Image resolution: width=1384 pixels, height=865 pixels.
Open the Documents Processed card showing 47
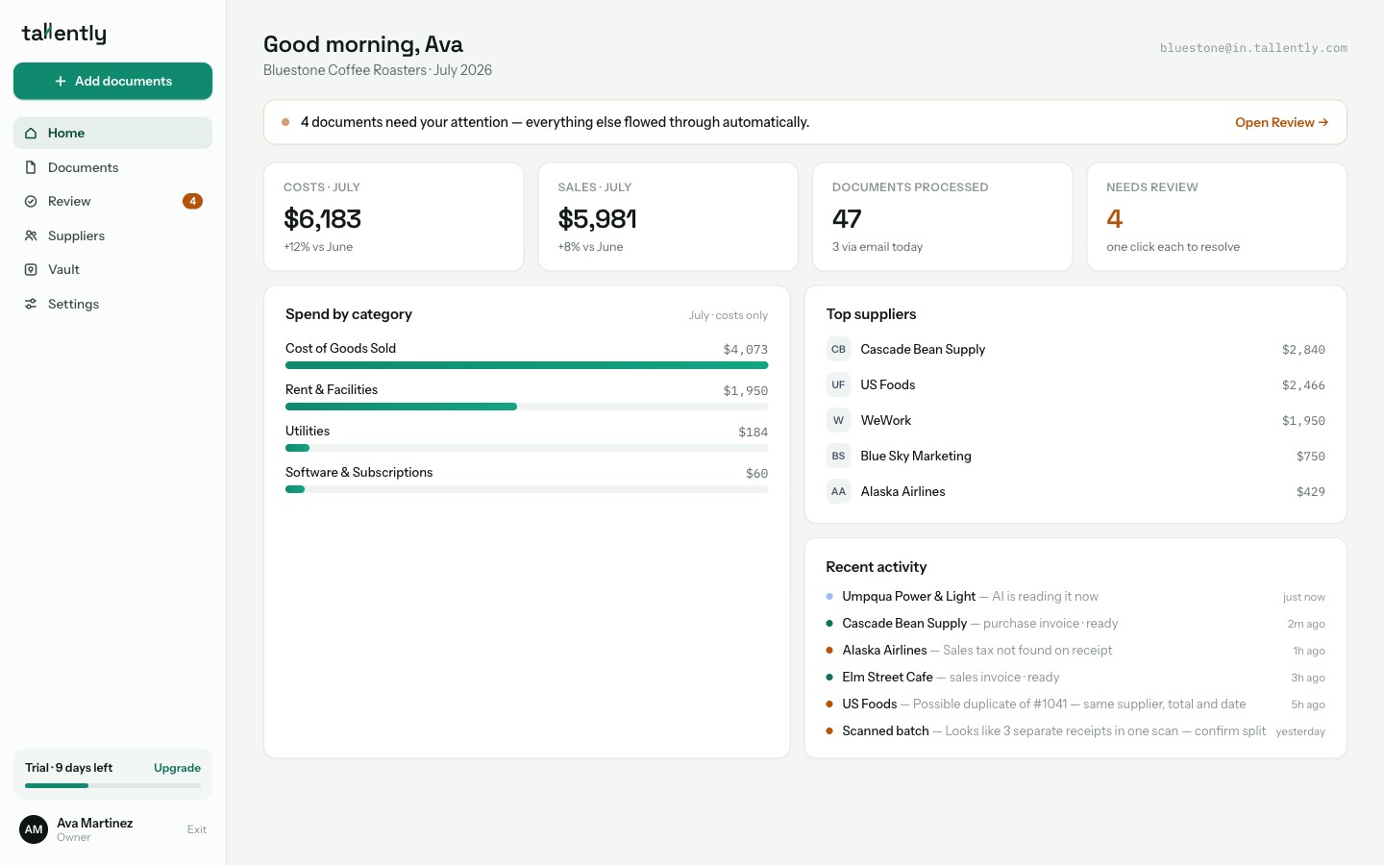click(x=942, y=217)
